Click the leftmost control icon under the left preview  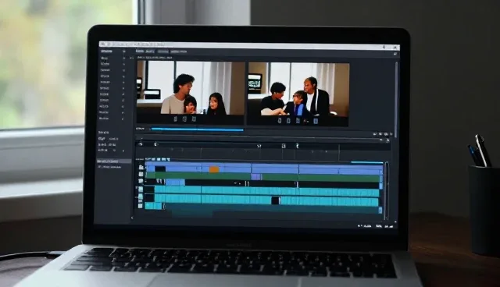pyautogui.click(x=175, y=119)
